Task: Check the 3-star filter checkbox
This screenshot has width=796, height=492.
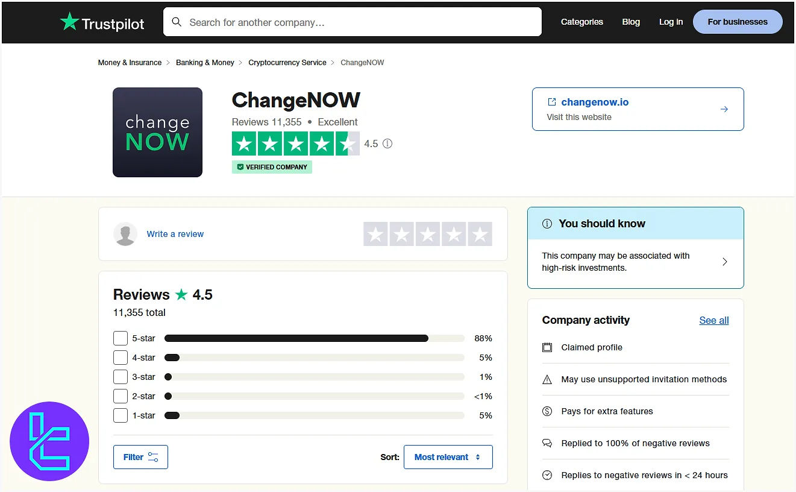Action: click(x=121, y=377)
